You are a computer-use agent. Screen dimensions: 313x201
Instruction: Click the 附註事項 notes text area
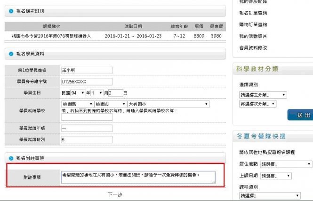point(138,177)
